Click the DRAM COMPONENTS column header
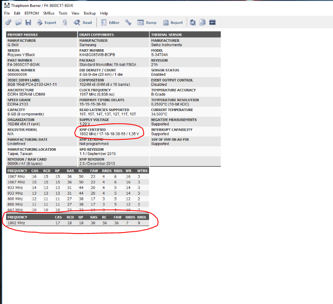 [113, 34]
